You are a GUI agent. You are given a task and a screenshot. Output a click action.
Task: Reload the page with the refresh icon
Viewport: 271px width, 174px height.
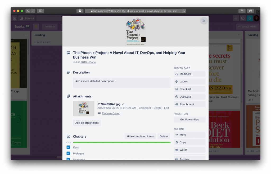coord(184,11)
